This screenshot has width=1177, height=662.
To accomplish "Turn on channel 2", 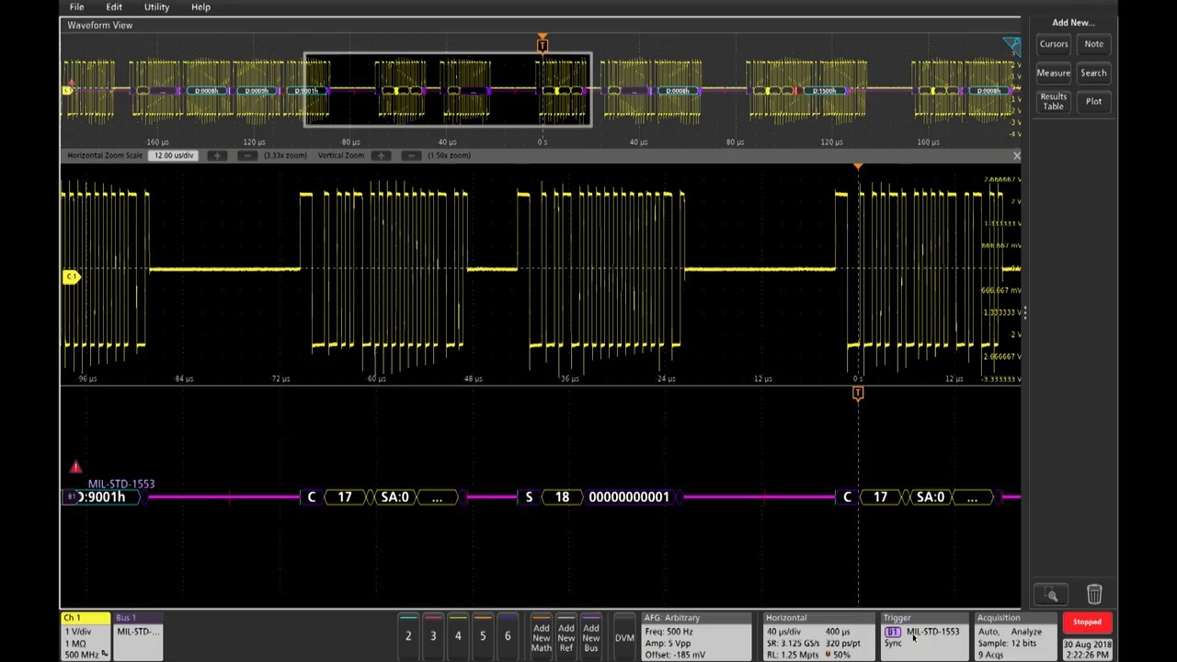I will [x=408, y=634].
